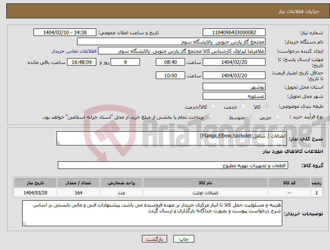Click the چاپ (print) button
330x250 pixels.
(183, 239)
